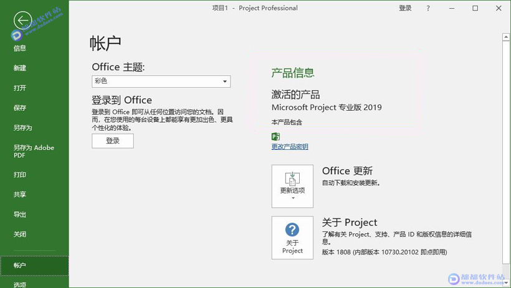Click the 关于 Project button
Viewport: 511px width, 288px height.
(292, 238)
